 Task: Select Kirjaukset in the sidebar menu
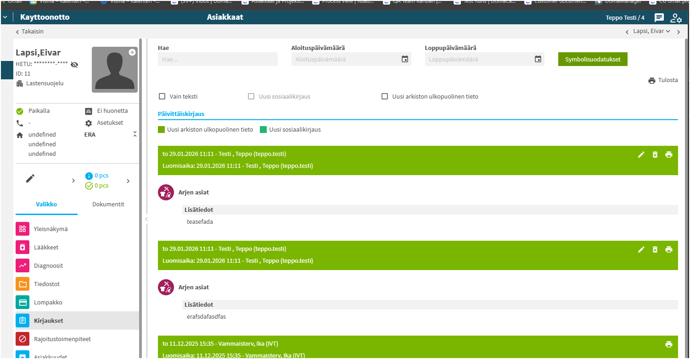click(77, 320)
